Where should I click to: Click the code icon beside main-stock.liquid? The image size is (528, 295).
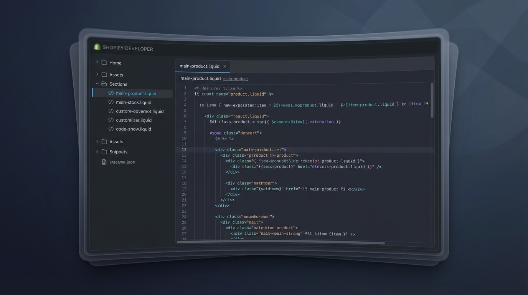[111, 102]
